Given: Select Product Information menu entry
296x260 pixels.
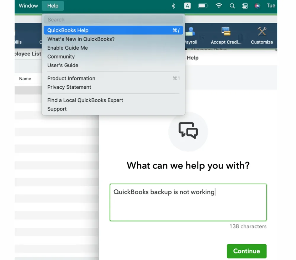Looking at the screenshot, I should [x=113, y=78].
